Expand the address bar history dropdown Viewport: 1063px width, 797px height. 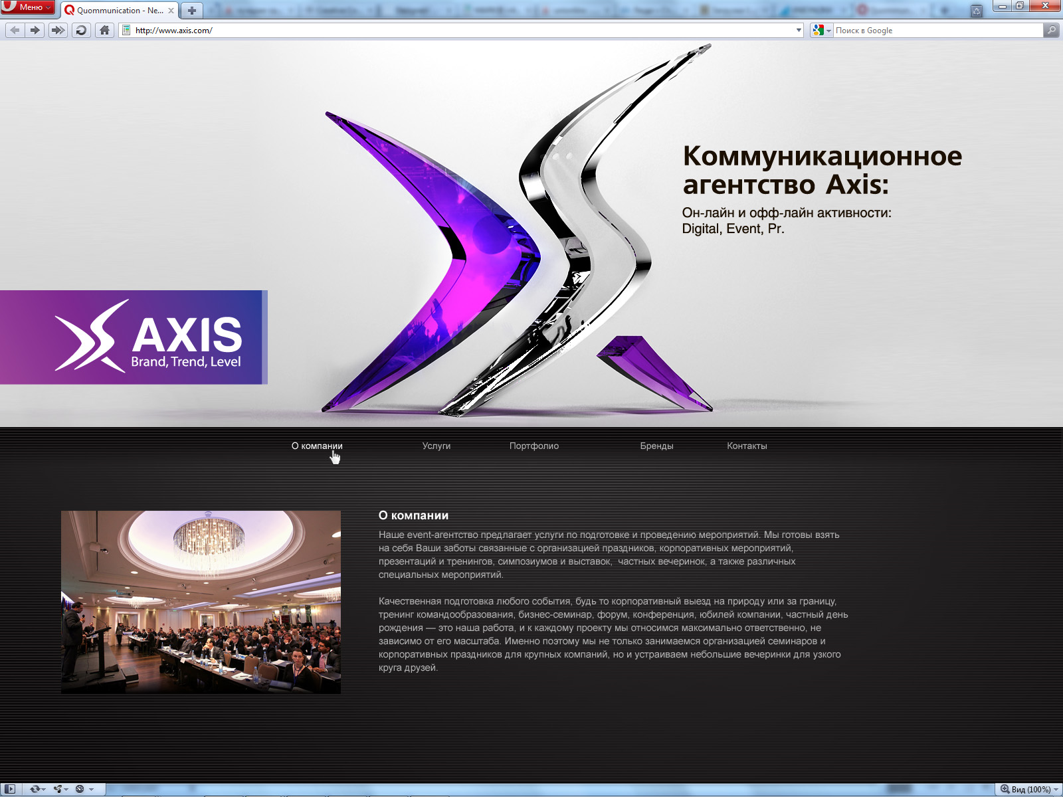point(799,31)
